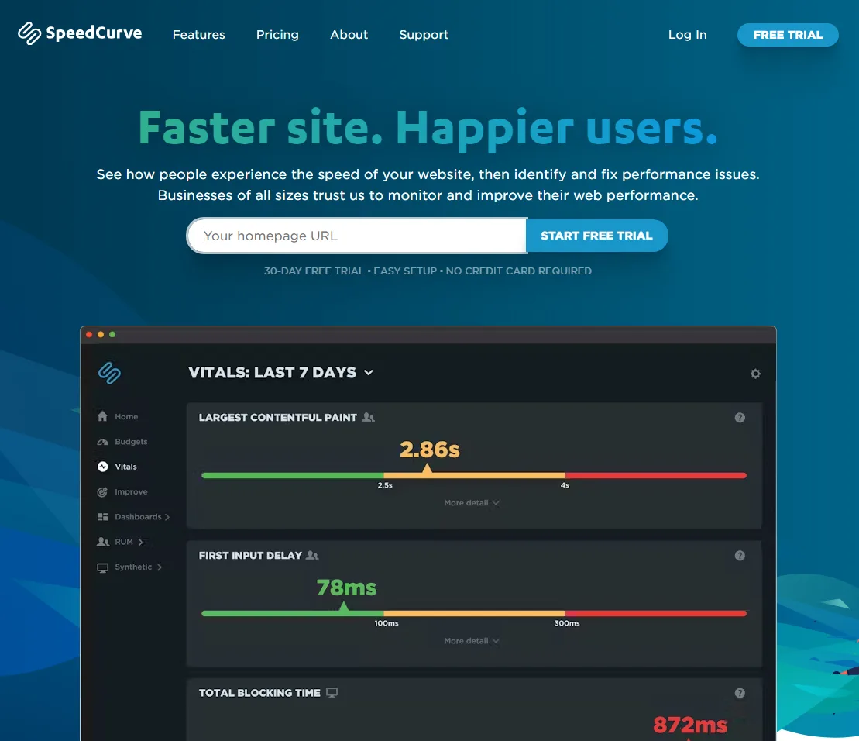Click the 2.86s LCP value
The width and height of the screenshot is (859, 741).
[429, 450]
